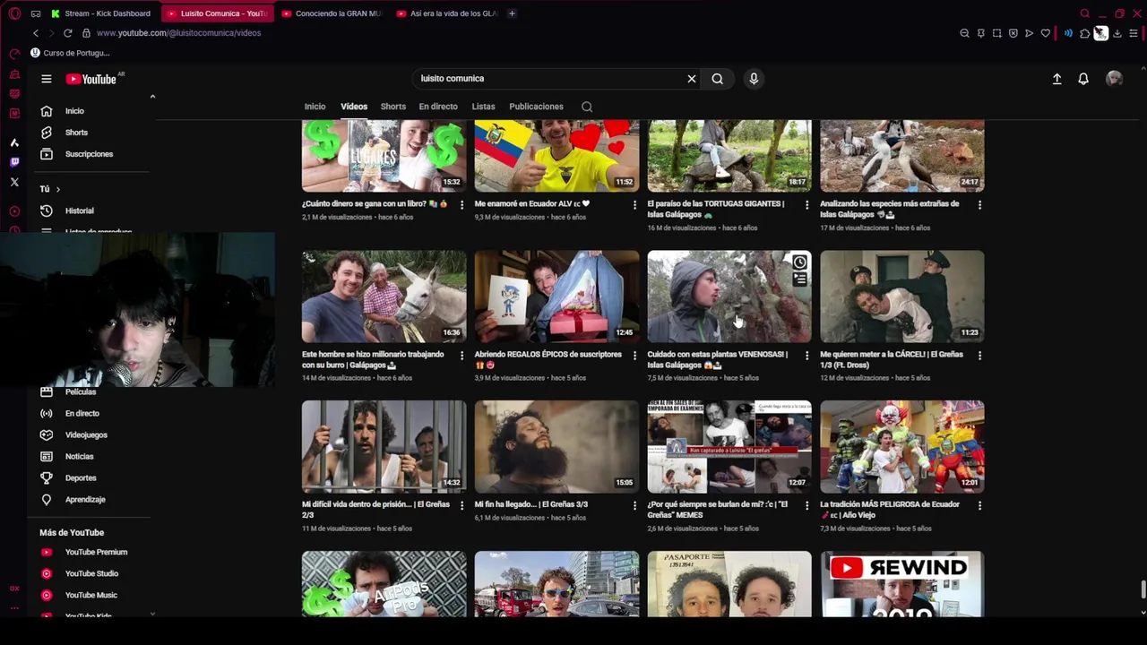This screenshot has height=645, width=1147.
Task: Open options for 'Me quieren meter a la CÁRCEL' video
Action: 979,356
